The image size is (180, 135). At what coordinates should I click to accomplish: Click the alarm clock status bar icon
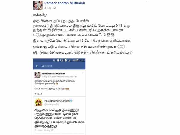tap(54, 61)
